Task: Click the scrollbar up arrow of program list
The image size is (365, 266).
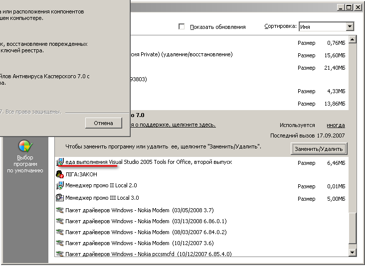Action: coord(353,39)
